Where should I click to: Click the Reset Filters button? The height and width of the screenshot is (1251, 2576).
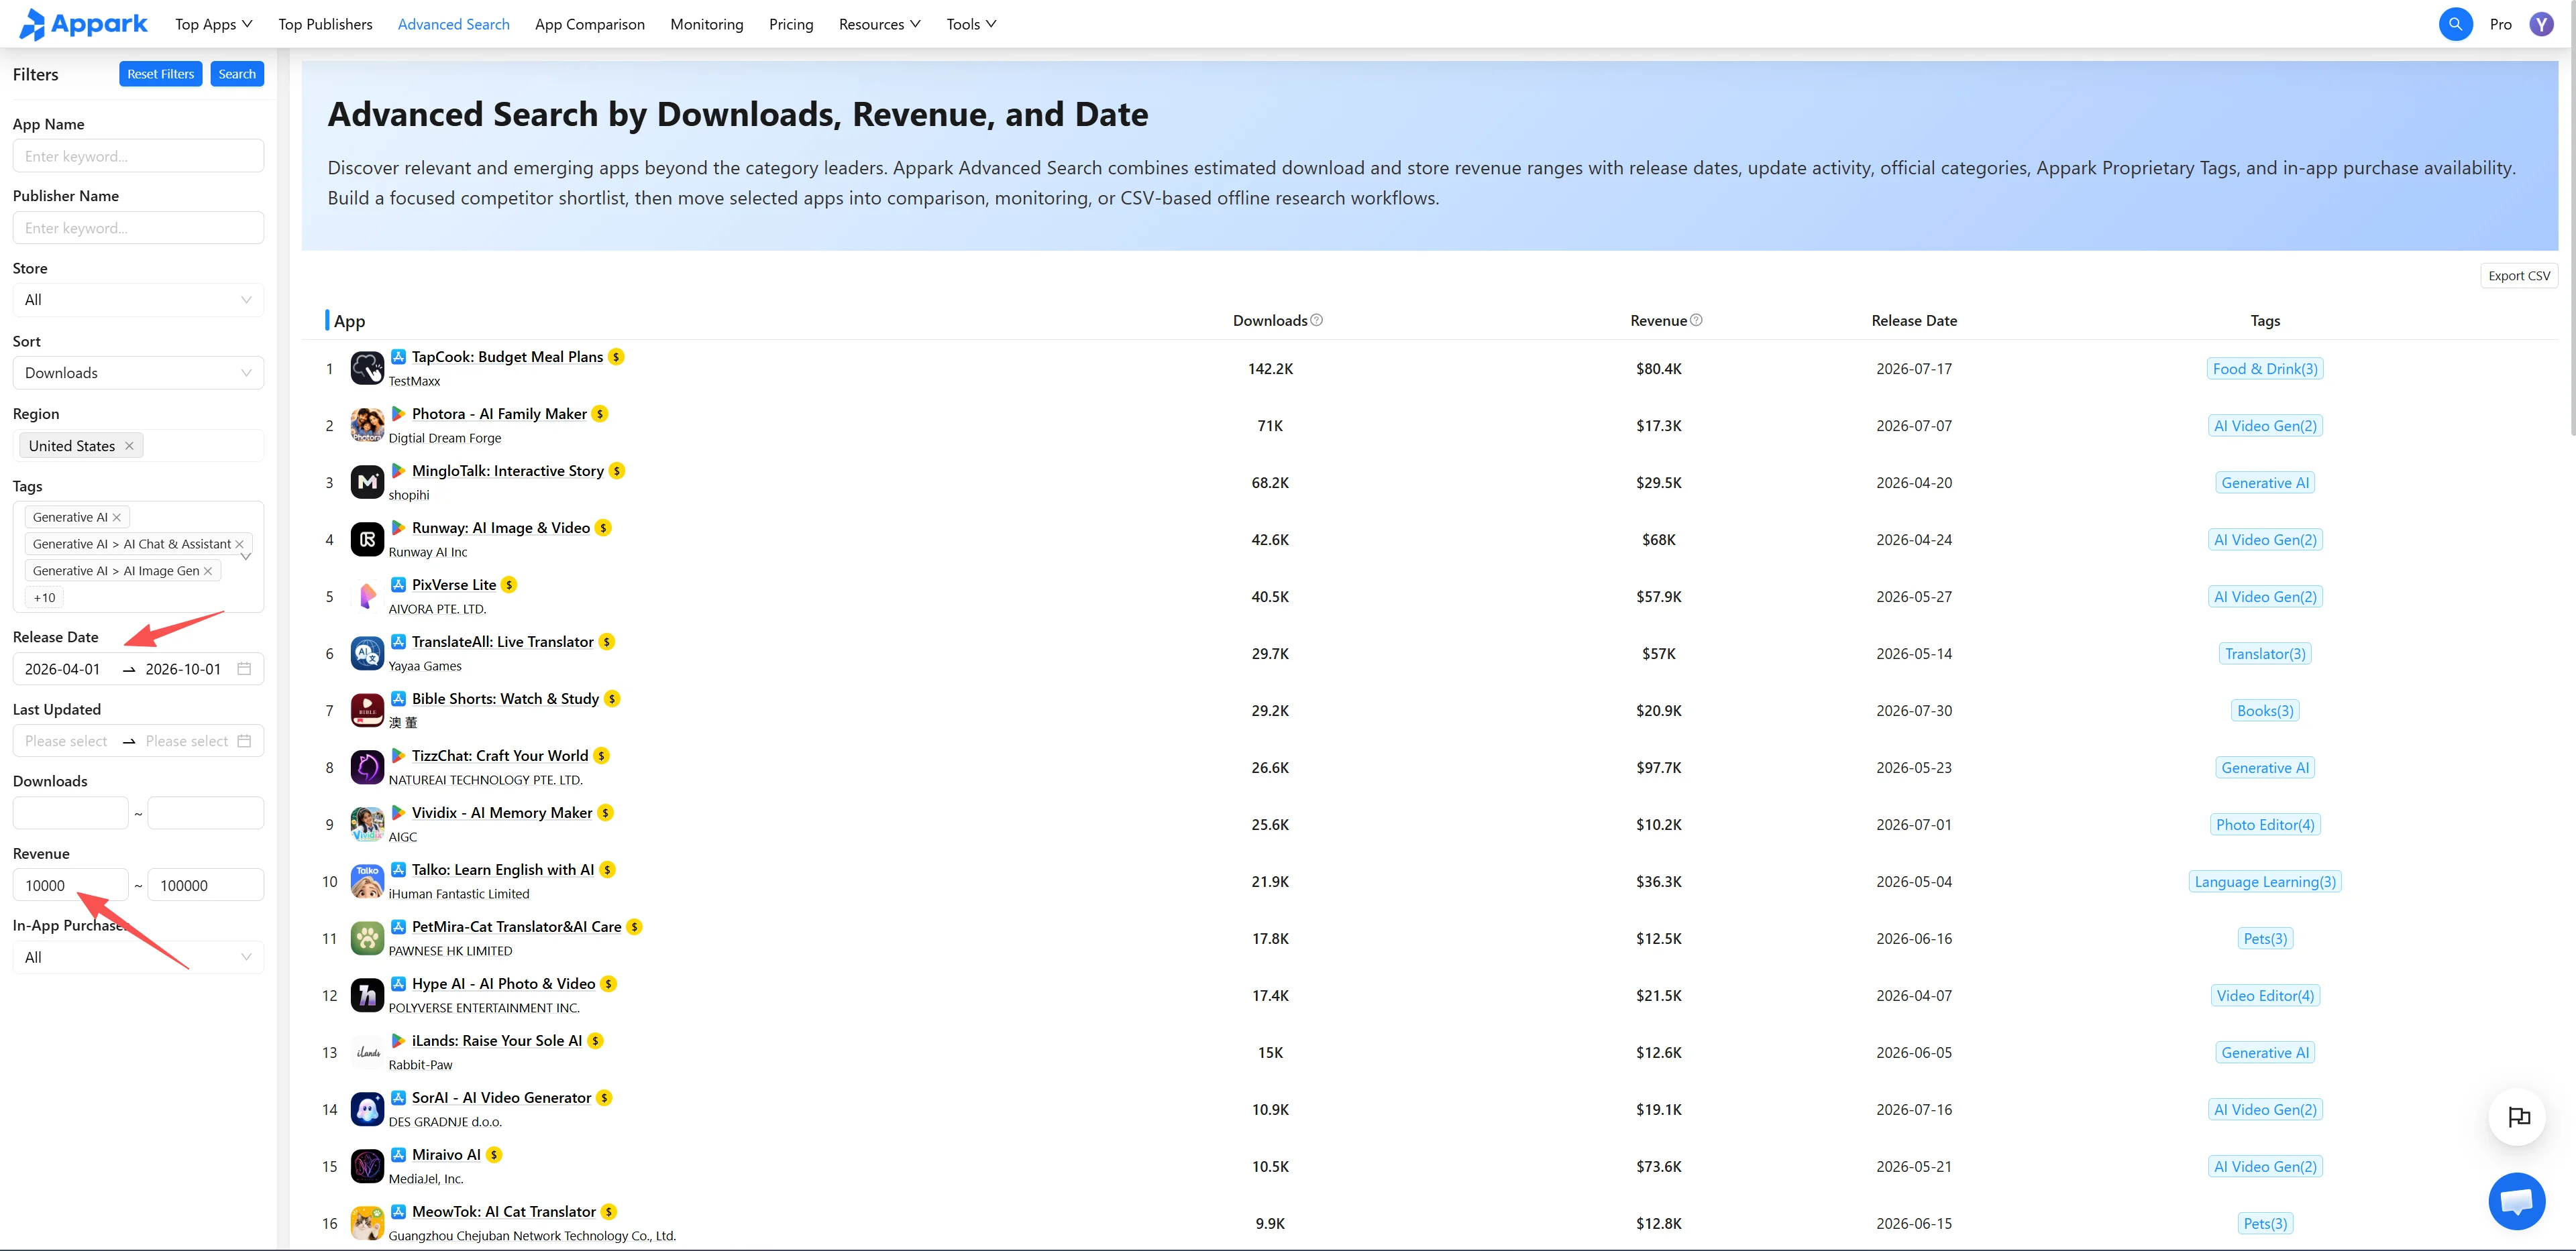pyautogui.click(x=161, y=74)
